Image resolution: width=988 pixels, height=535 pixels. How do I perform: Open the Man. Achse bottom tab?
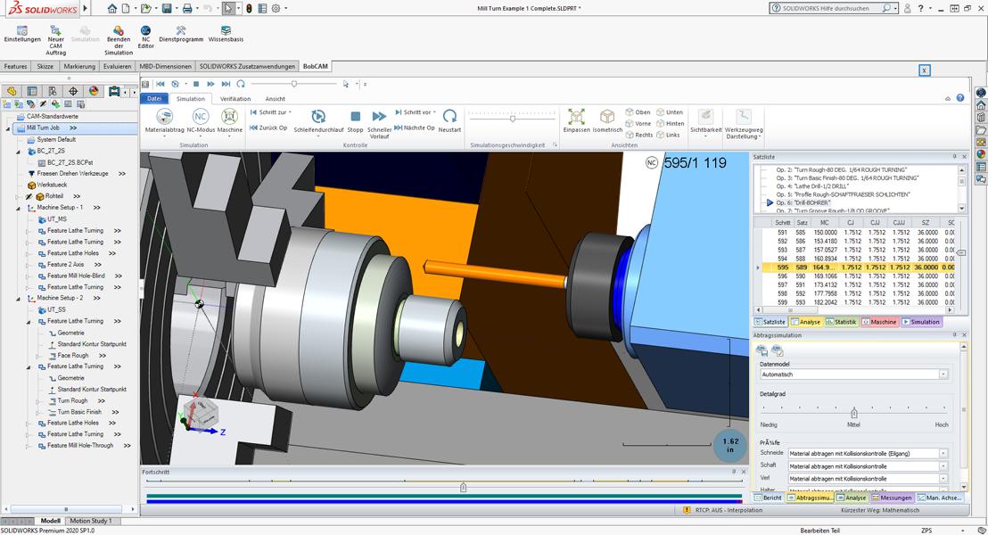(x=939, y=498)
